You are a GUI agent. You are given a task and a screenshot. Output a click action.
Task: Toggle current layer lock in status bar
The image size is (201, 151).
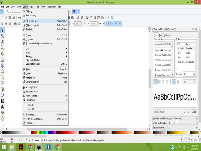33,140
